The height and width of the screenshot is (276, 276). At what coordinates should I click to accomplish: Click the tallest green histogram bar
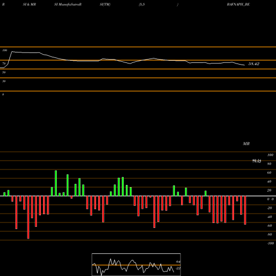click(56, 183)
